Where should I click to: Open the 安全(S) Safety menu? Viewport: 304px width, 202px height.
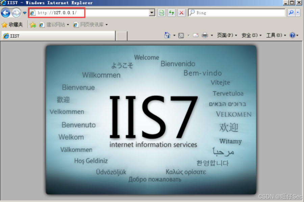251,35
